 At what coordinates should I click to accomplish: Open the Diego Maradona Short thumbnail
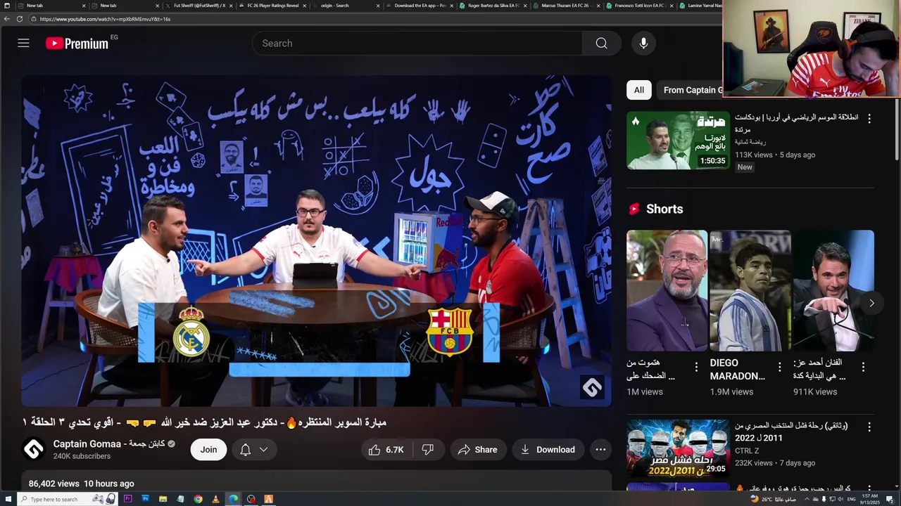750,291
